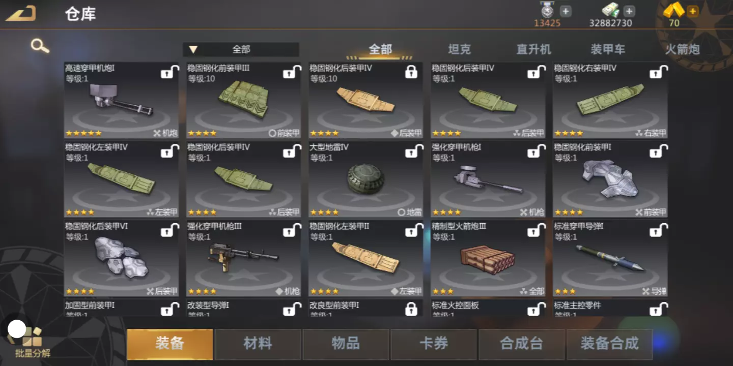Select the 高速穿甲机炮I cannon item

(x=121, y=101)
